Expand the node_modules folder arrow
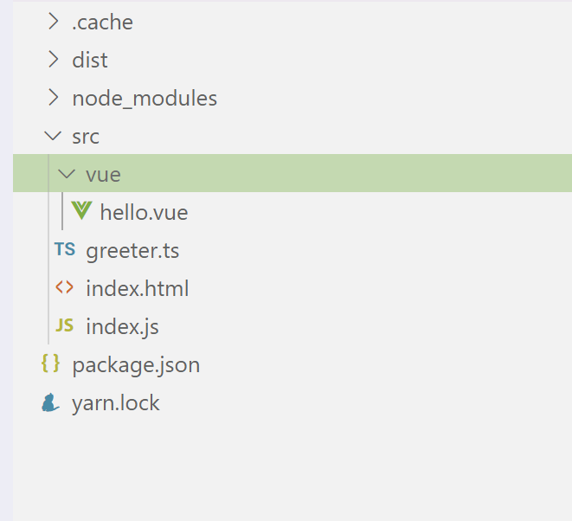572x521 pixels. pyautogui.click(x=54, y=98)
